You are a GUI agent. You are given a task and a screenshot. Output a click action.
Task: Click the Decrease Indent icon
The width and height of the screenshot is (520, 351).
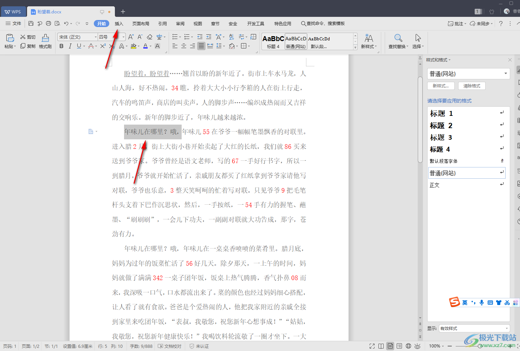coord(200,37)
